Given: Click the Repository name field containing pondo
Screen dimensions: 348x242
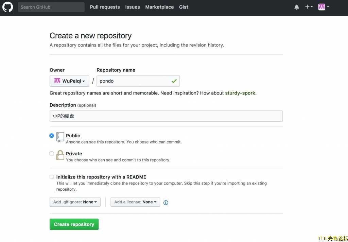Looking at the screenshot, I should pos(138,81).
